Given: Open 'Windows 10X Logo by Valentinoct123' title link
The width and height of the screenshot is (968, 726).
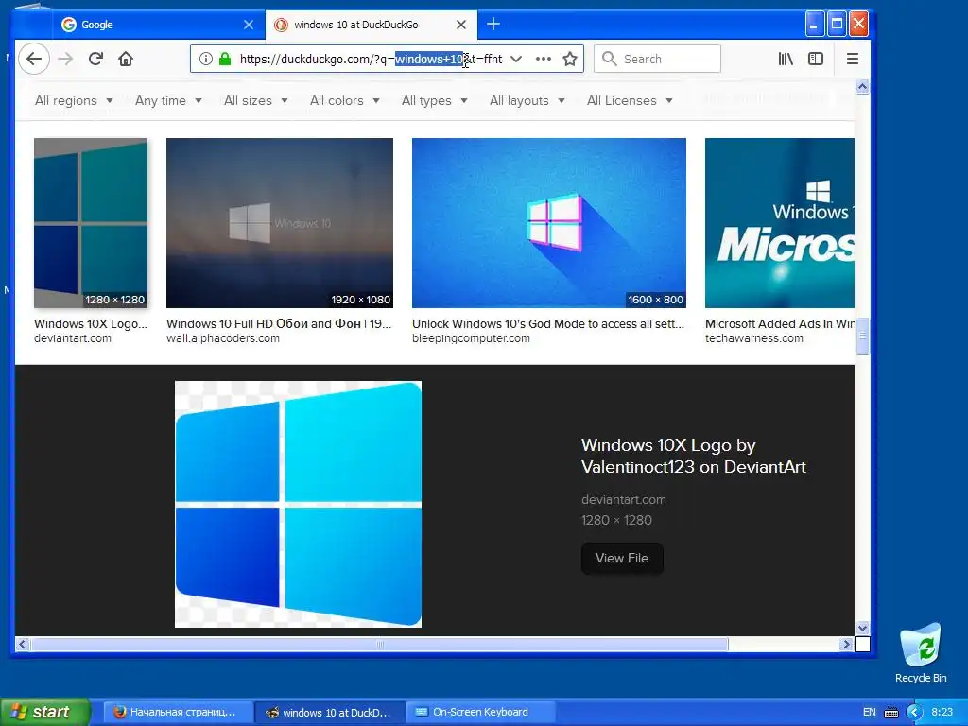Looking at the screenshot, I should click(x=693, y=456).
